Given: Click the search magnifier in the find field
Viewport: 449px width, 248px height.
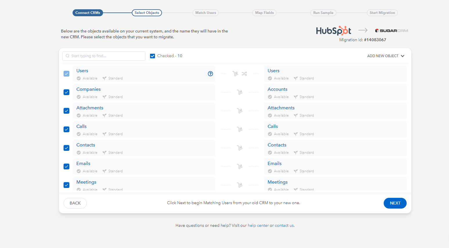Looking at the screenshot, I should click(x=67, y=56).
